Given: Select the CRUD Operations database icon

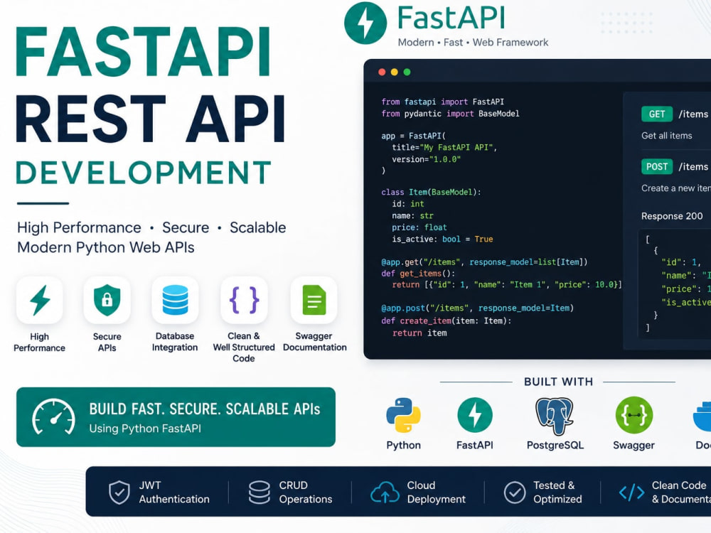Looking at the screenshot, I should [260, 492].
